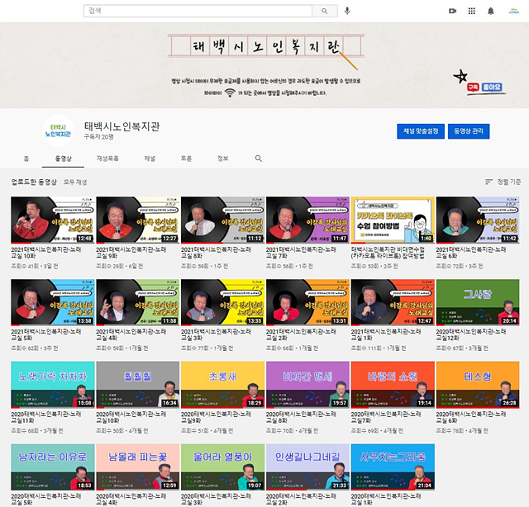
Task: Activate voice search microphone icon
Action: pos(347,11)
